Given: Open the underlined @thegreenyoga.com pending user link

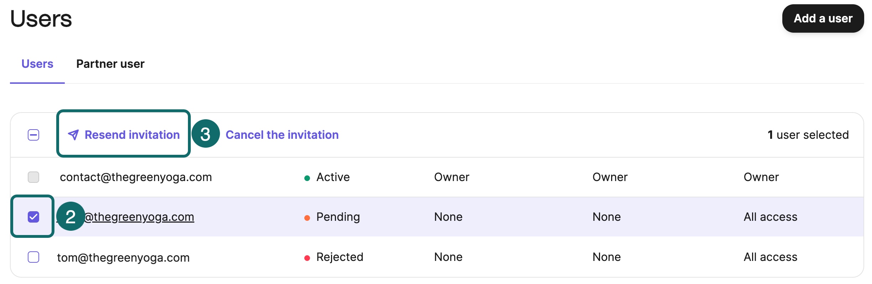Looking at the screenshot, I should (140, 217).
